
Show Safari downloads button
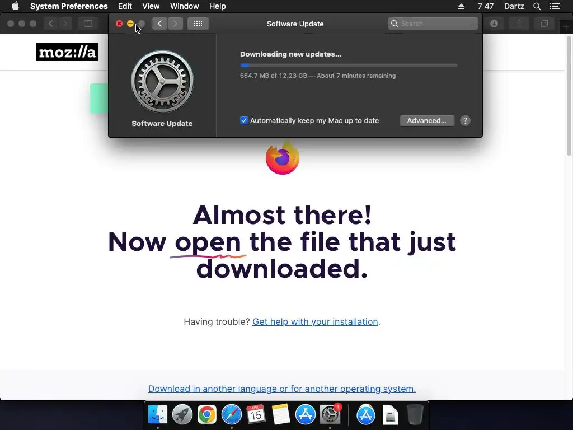point(494,24)
